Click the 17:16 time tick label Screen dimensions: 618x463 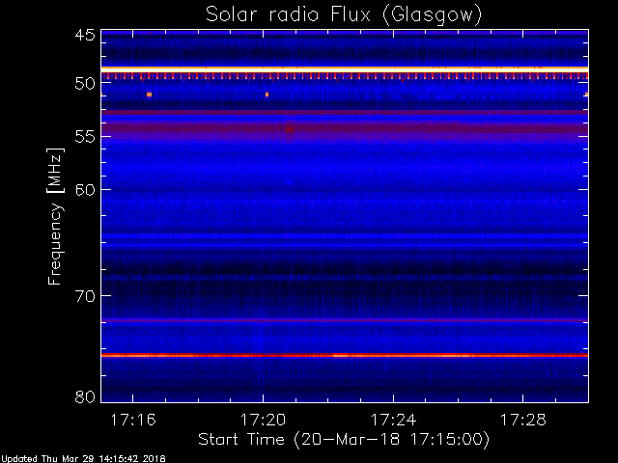pyautogui.click(x=133, y=421)
